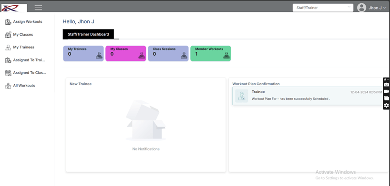
Task: Open the My Trainees summary card
Action: click(x=83, y=53)
